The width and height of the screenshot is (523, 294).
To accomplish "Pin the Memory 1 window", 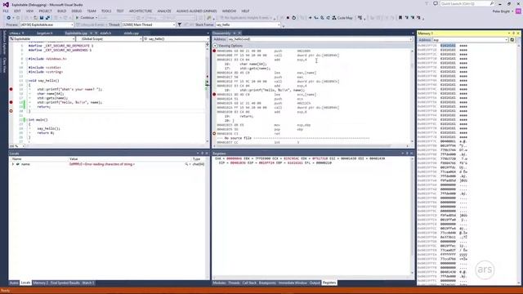I will 513,33.
